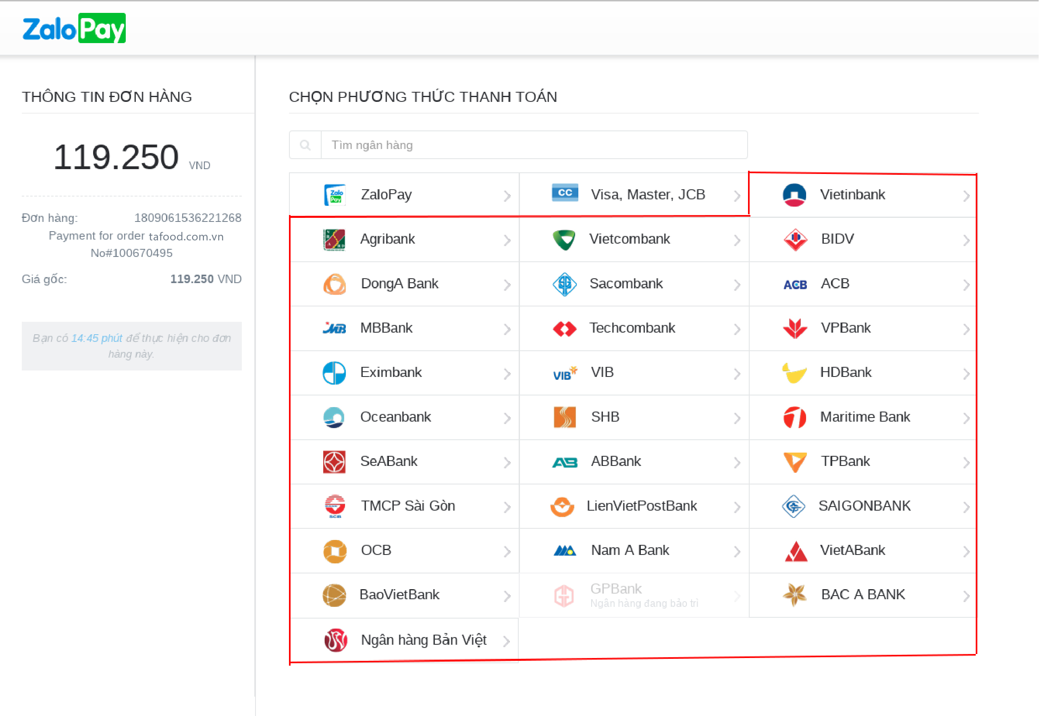Click the THÔNG TIN ĐƠN HÀNG heading
The width and height of the screenshot is (1039, 716).
tap(107, 97)
